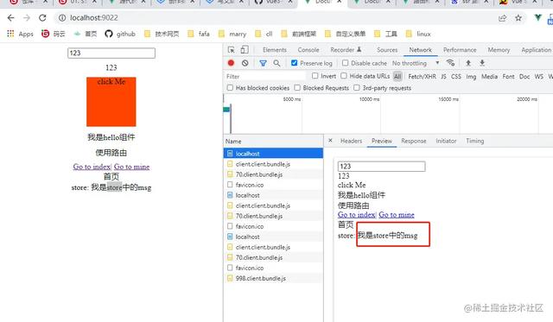Go back with the browser back arrow
Image resolution: width=553 pixels, height=322 pixels.
(x=10, y=17)
